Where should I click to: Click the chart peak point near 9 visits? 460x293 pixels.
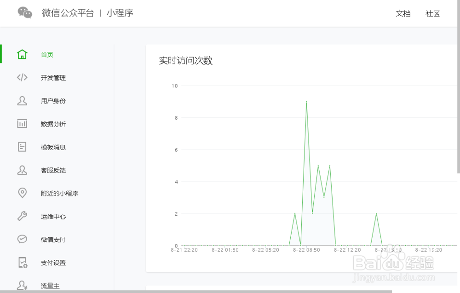pyautogui.click(x=306, y=102)
